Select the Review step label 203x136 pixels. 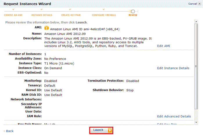[x=133, y=15]
